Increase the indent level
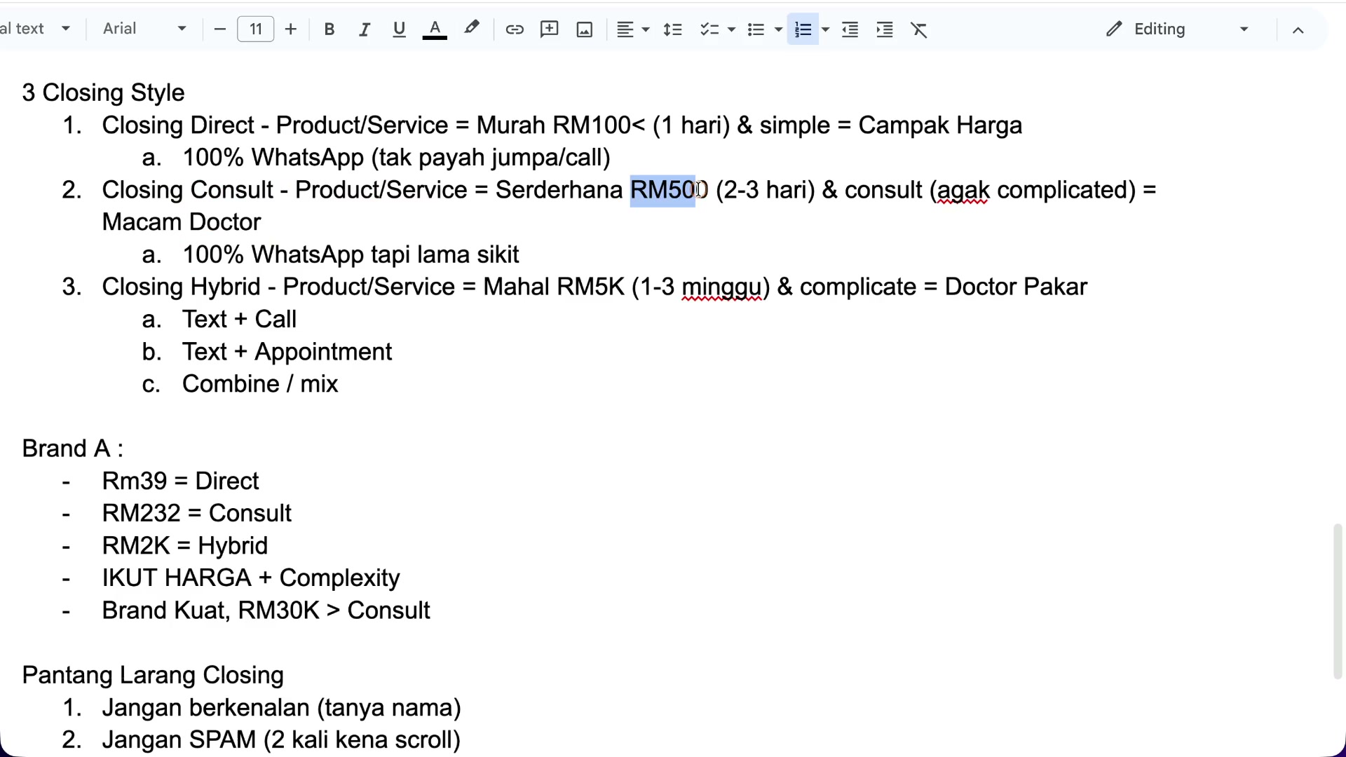This screenshot has height=757, width=1346. pyautogui.click(x=885, y=29)
